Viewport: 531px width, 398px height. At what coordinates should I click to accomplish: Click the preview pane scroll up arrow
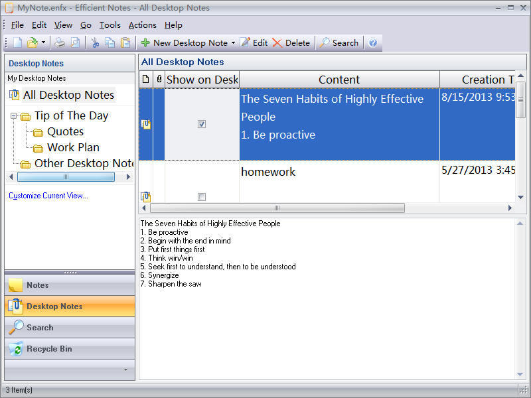[520, 224]
